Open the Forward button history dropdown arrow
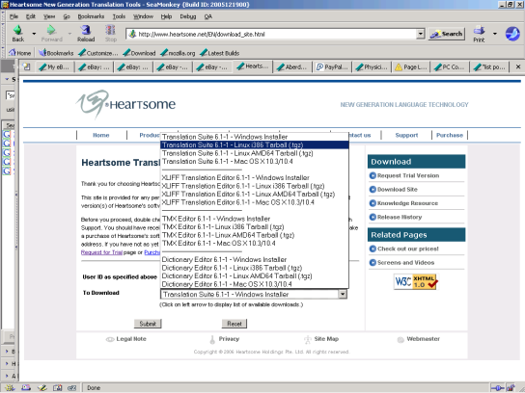The width and height of the screenshot is (525, 393). pos(69,34)
